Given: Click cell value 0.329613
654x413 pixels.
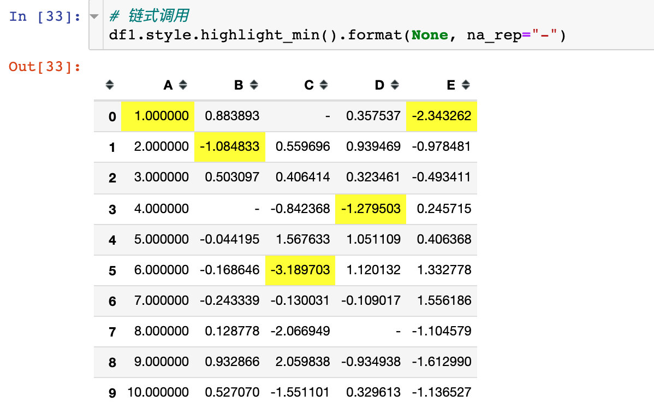Looking at the screenshot, I should [373, 392].
